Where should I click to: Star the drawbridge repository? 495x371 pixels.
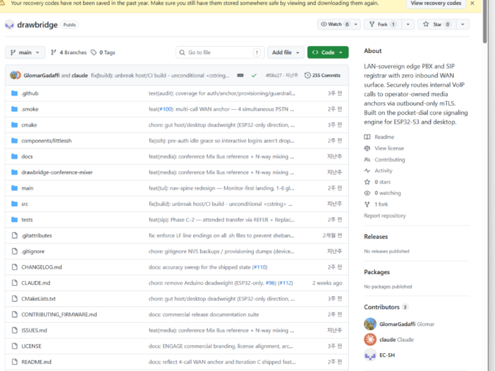click(437, 24)
